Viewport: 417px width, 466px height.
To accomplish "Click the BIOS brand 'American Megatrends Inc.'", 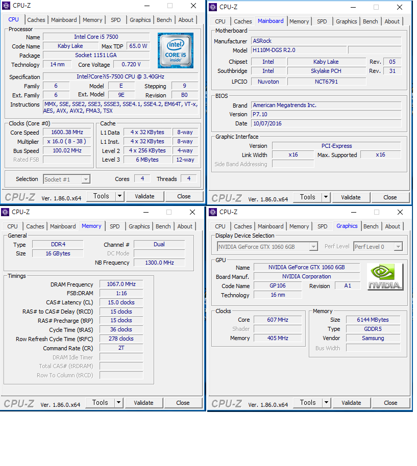I will click(326, 105).
